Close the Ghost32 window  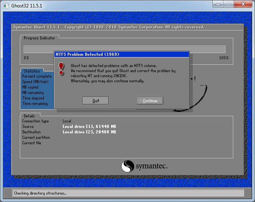click(x=243, y=4)
